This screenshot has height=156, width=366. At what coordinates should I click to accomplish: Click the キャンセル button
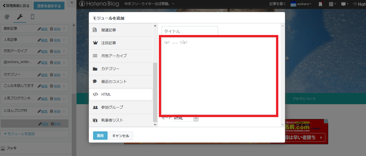click(x=121, y=136)
